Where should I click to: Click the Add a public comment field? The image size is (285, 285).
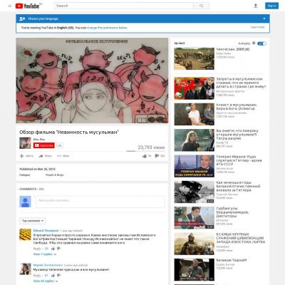100,202
